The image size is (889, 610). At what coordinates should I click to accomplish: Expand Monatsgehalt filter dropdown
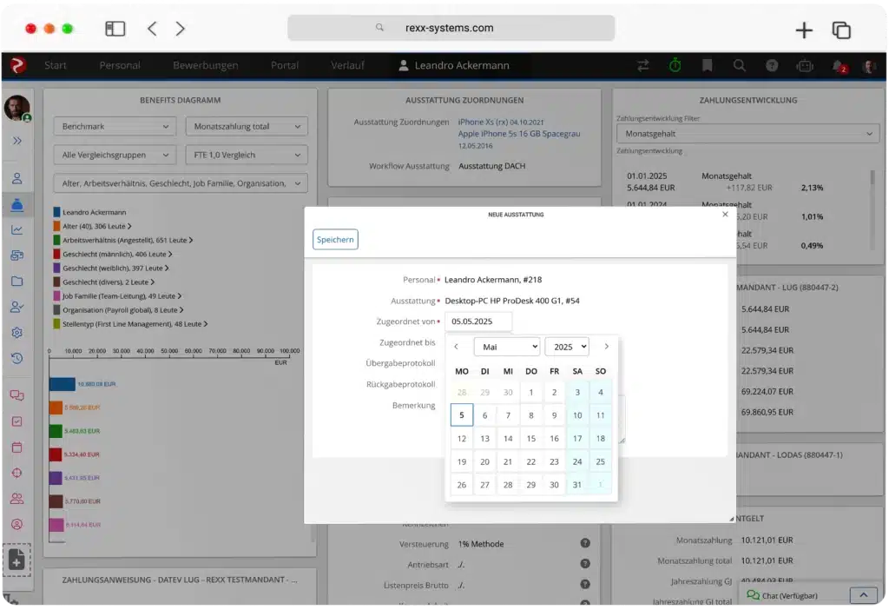point(747,134)
